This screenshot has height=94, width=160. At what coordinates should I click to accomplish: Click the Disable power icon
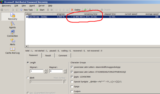point(102,10)
